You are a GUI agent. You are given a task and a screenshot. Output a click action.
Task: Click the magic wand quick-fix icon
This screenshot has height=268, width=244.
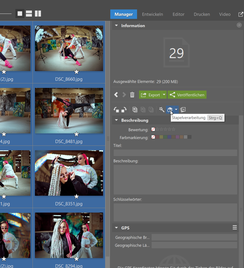point(162,110)
